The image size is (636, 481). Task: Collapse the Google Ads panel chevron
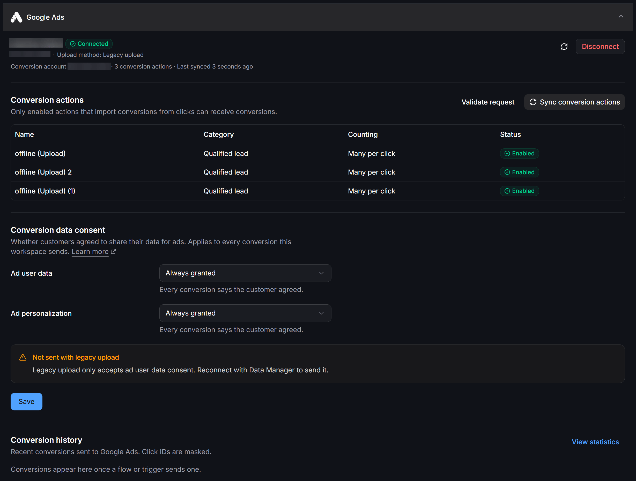click(x=621, y=17)
